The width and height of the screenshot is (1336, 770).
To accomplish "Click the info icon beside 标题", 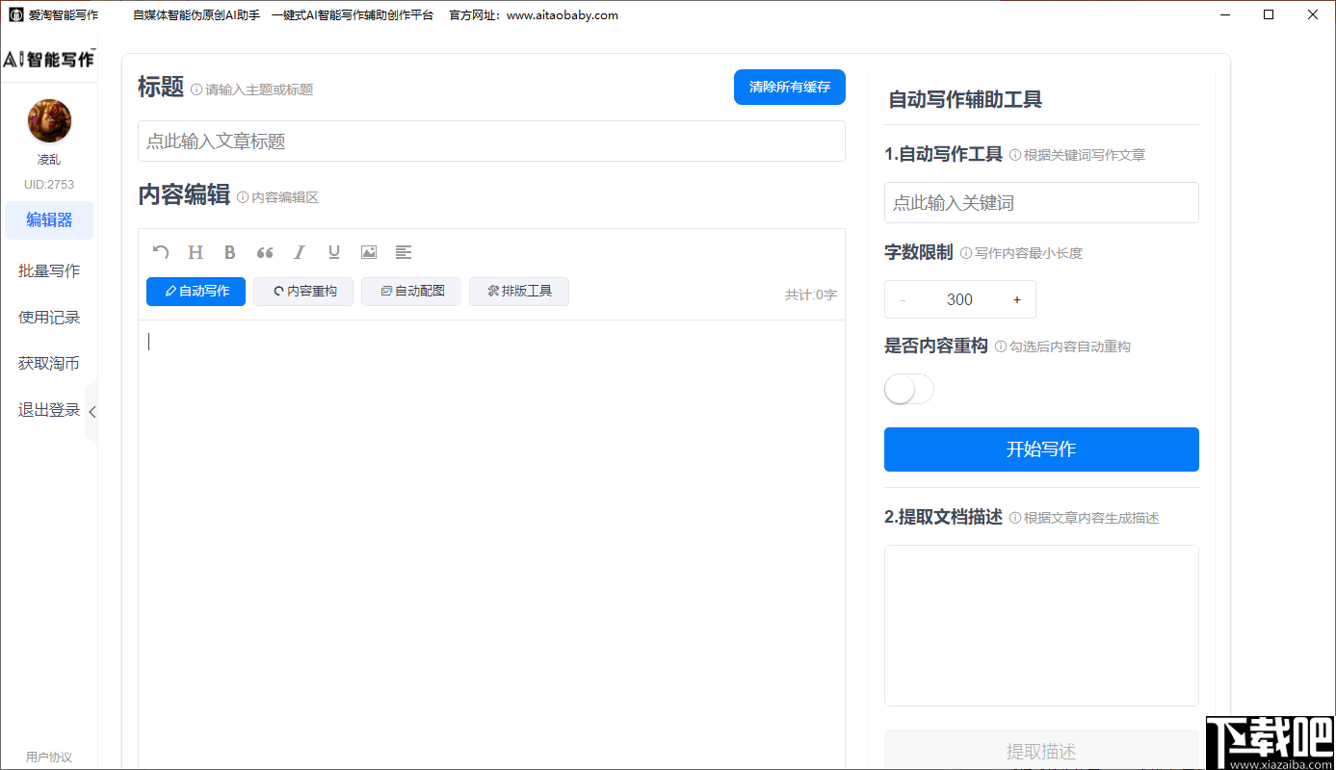I will pyautogui.click(x=196, y=90).
